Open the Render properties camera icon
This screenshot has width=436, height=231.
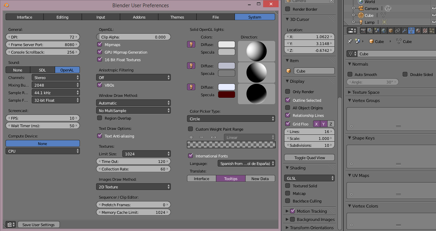pyautogui.click(x=363, y=31)
